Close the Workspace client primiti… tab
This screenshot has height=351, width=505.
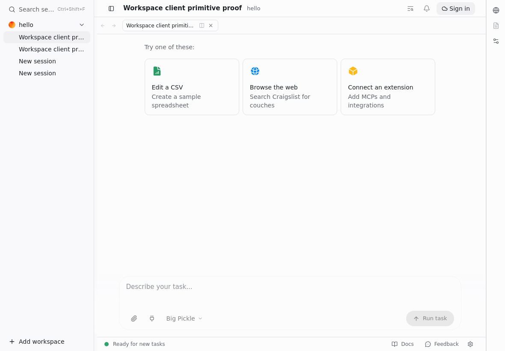[x=211, y=25]
